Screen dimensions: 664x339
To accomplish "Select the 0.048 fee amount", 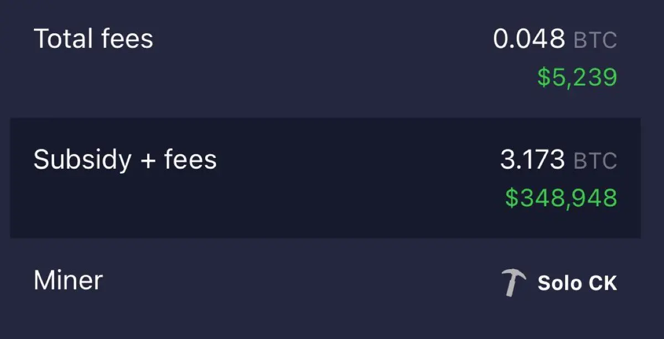I will tap(529, 39).
